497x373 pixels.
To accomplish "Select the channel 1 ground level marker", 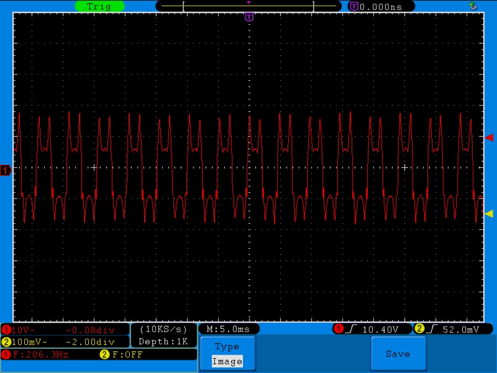I will click(6, 171).
